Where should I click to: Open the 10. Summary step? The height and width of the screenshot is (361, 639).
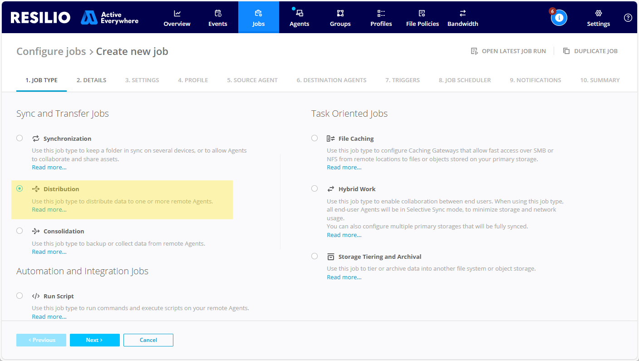coord(600,80)
